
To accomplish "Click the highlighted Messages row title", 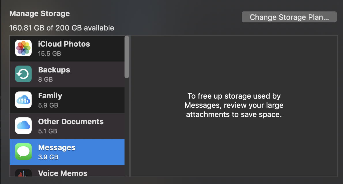I will tap(57, 147).
